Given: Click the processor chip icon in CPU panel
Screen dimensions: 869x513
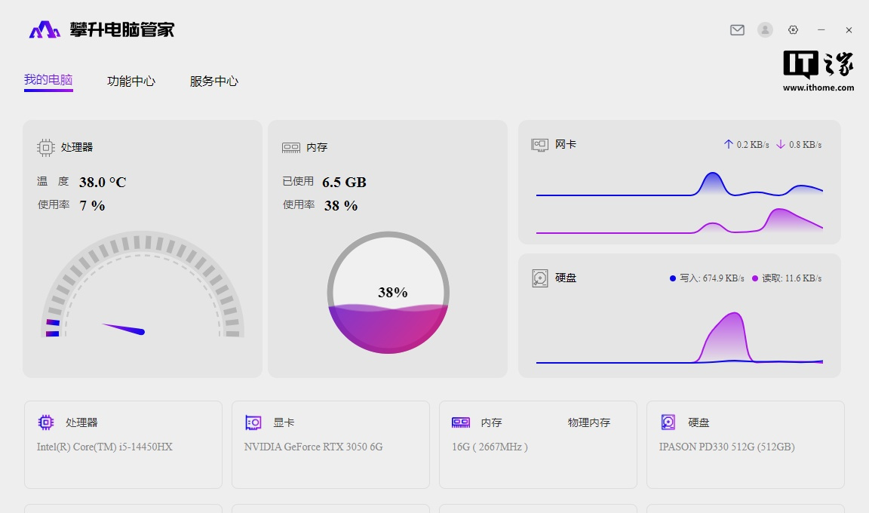Looking at the screenshot, I should (x=46, y=148).
